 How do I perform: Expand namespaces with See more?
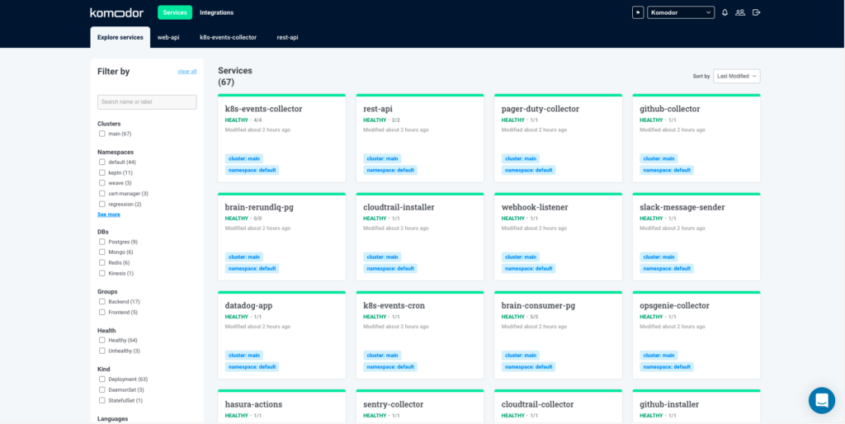point(109,214)
